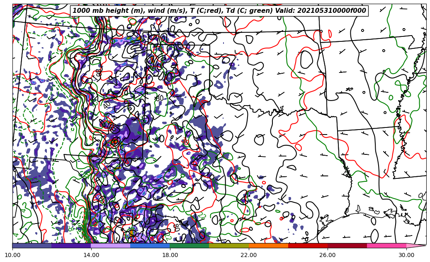This screenshot has width=430, height=262.
Task: Click the blue 16–18 colorbar segment
Action: point(150,245)
